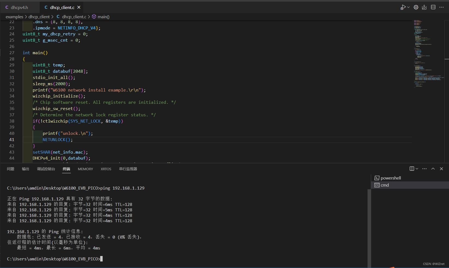Click the 'Chip software reset' comment line

click(104, 102)
